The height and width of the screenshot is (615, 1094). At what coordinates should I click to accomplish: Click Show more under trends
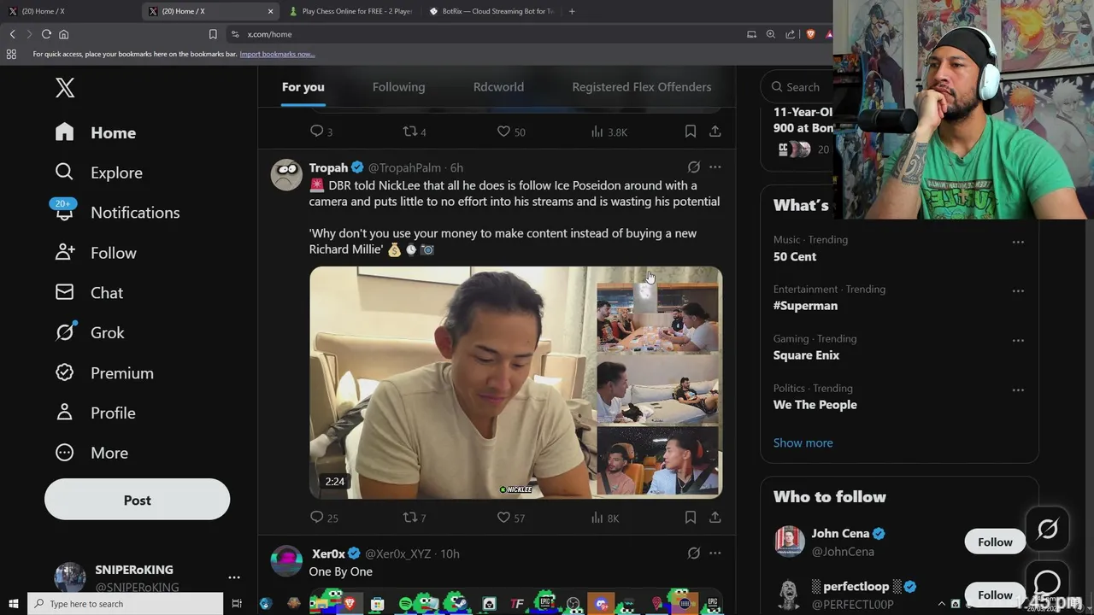[803, 442]
